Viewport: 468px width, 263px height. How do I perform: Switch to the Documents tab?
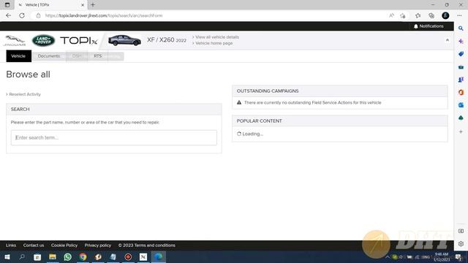point(49,56)
